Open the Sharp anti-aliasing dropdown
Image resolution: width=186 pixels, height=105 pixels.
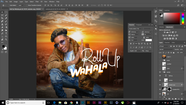(x=149, y=51)
